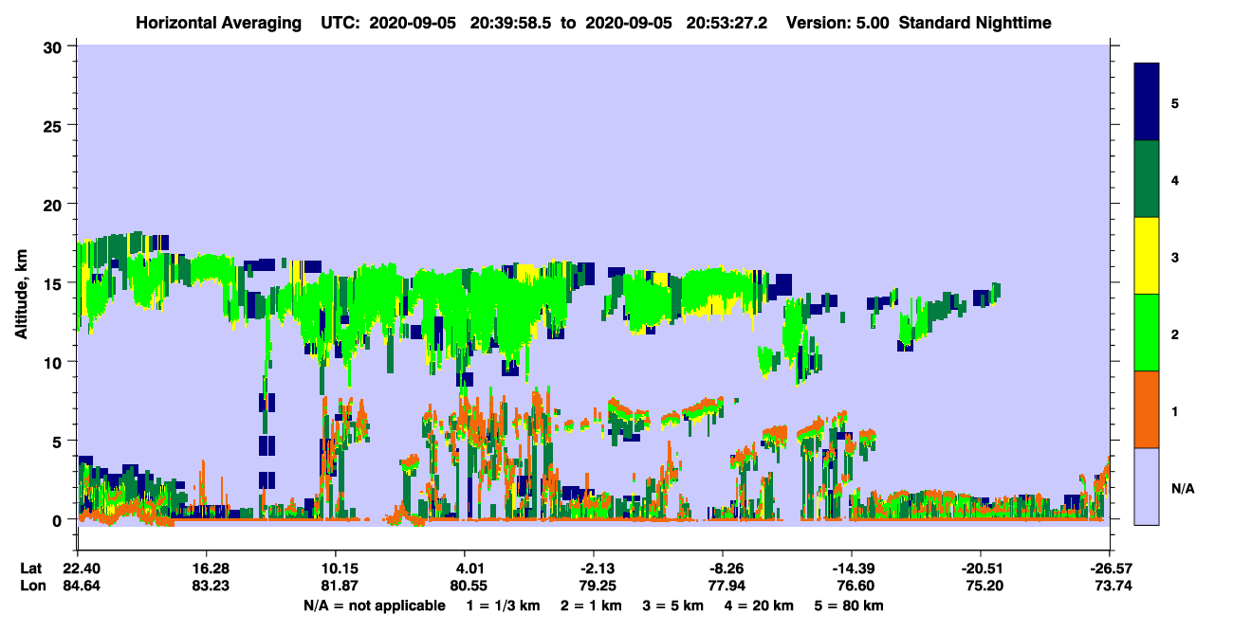Viewport: 1233px width, 632px height.
Task: Click the longitude value 80.55
Action: 464,586
